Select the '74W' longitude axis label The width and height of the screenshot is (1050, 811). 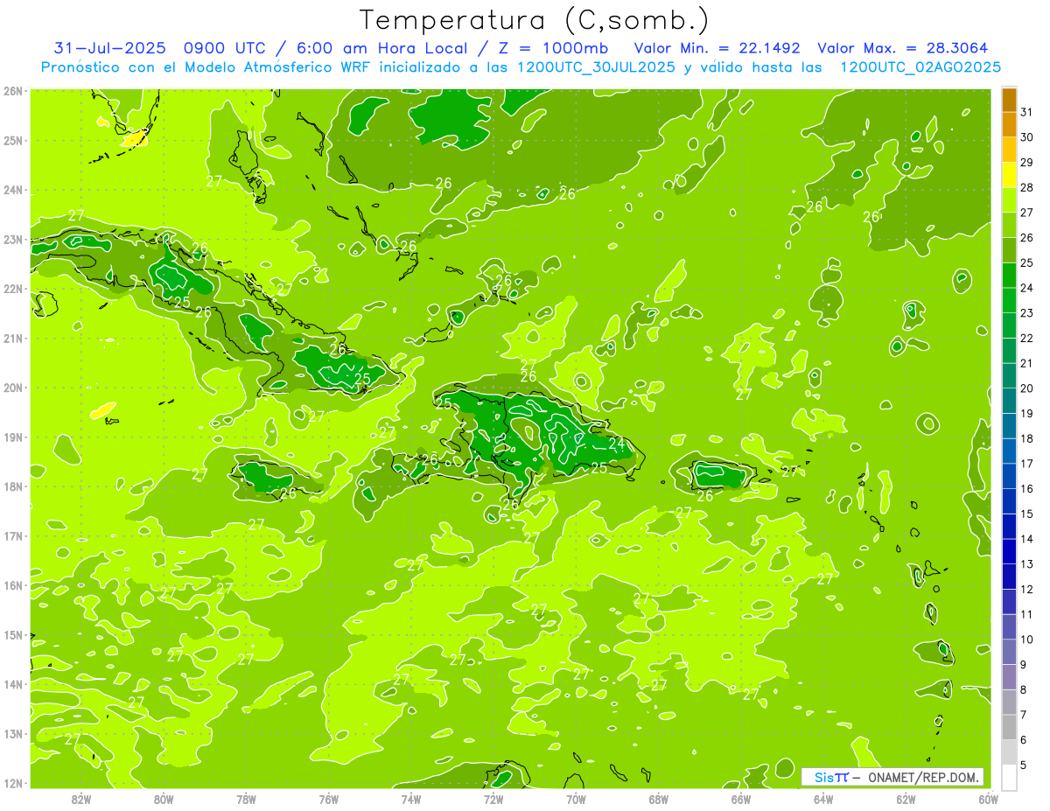click(411, 800)
